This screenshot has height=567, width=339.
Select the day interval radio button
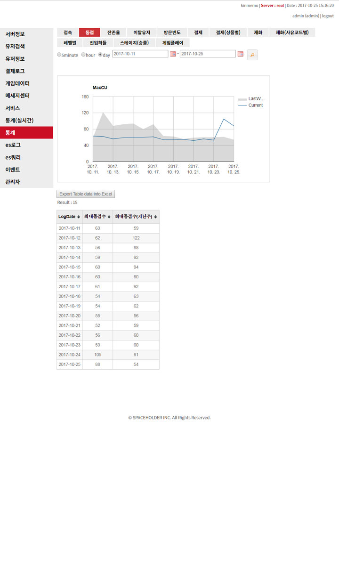[100, 55]
